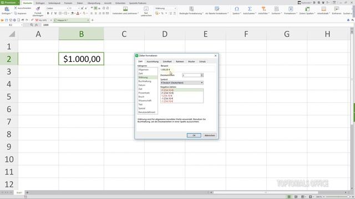The image size is (355, 199).
Task: Click the fill color bucket icon
Action: click(x=72, y=13)
